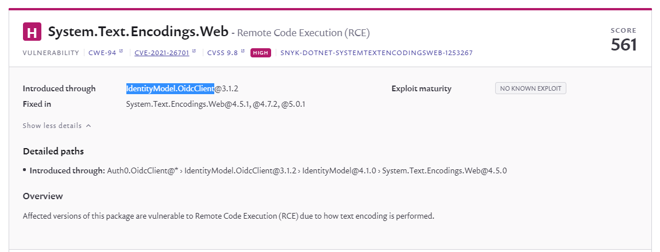Click the NO KNOWN EXPLOIT badge
This screenshot has width=660, height=252.
point(530,88)
